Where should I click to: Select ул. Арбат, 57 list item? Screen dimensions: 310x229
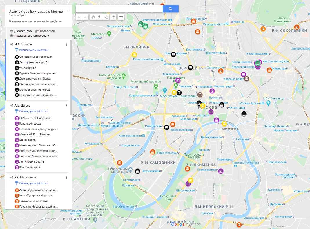click(28, 68)
